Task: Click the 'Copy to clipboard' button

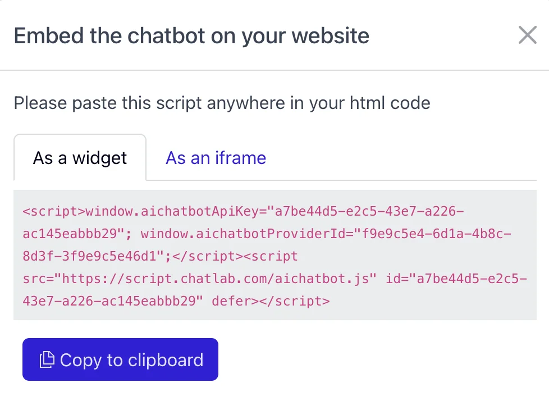Action: [120, 359]
